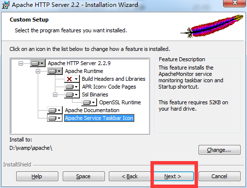Open install-state dropdown for APR Iconv Code Pages

tap(72, 87)
